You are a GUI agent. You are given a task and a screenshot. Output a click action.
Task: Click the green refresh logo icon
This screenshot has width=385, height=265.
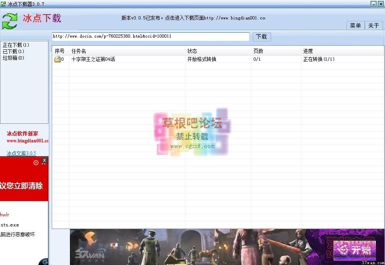click(10, 21)
